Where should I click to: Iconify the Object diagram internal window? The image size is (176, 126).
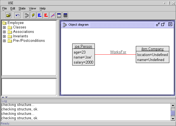click(x=158, y=25)
